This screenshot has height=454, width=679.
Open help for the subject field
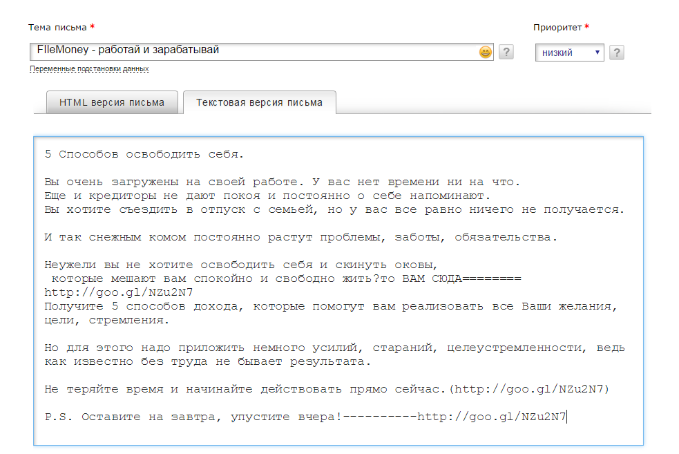click(x=506, y=53)
